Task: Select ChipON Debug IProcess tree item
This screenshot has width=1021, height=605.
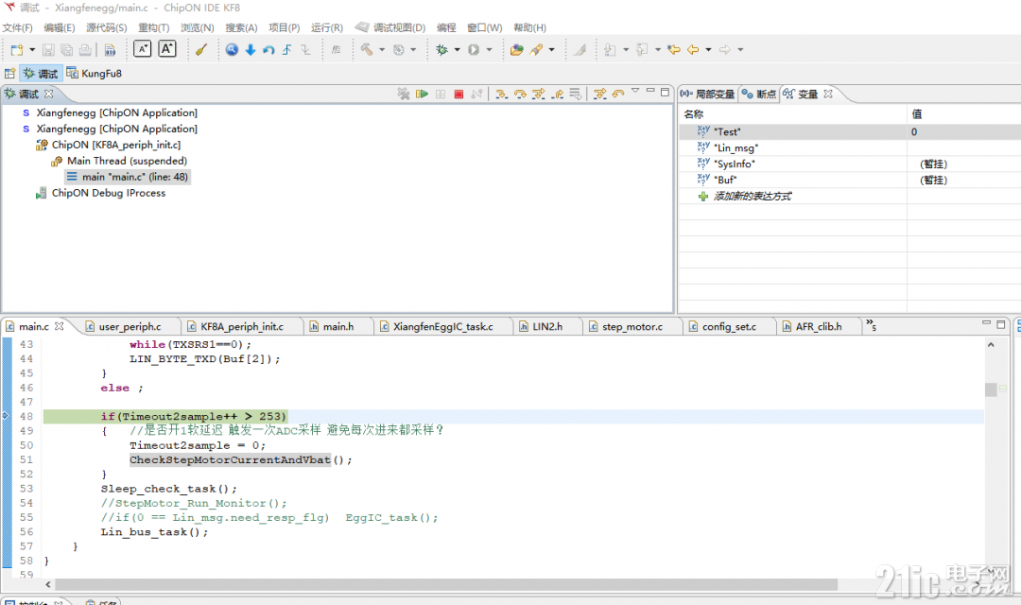Action: pyautogui.click(x=108, y=193)
